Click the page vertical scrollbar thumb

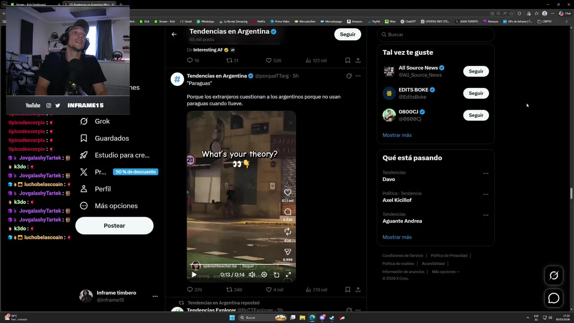[x=571, y=193]
